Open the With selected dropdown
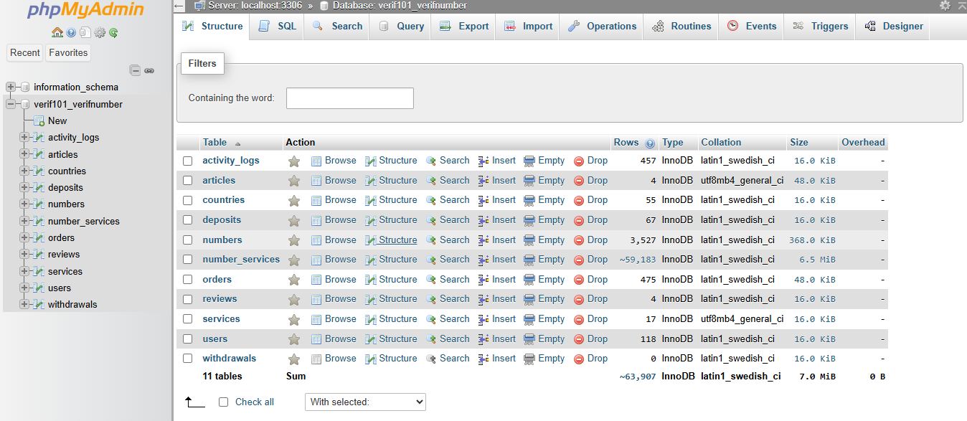The width and height of the screenshot is (967, 421). tap(365, 402)
